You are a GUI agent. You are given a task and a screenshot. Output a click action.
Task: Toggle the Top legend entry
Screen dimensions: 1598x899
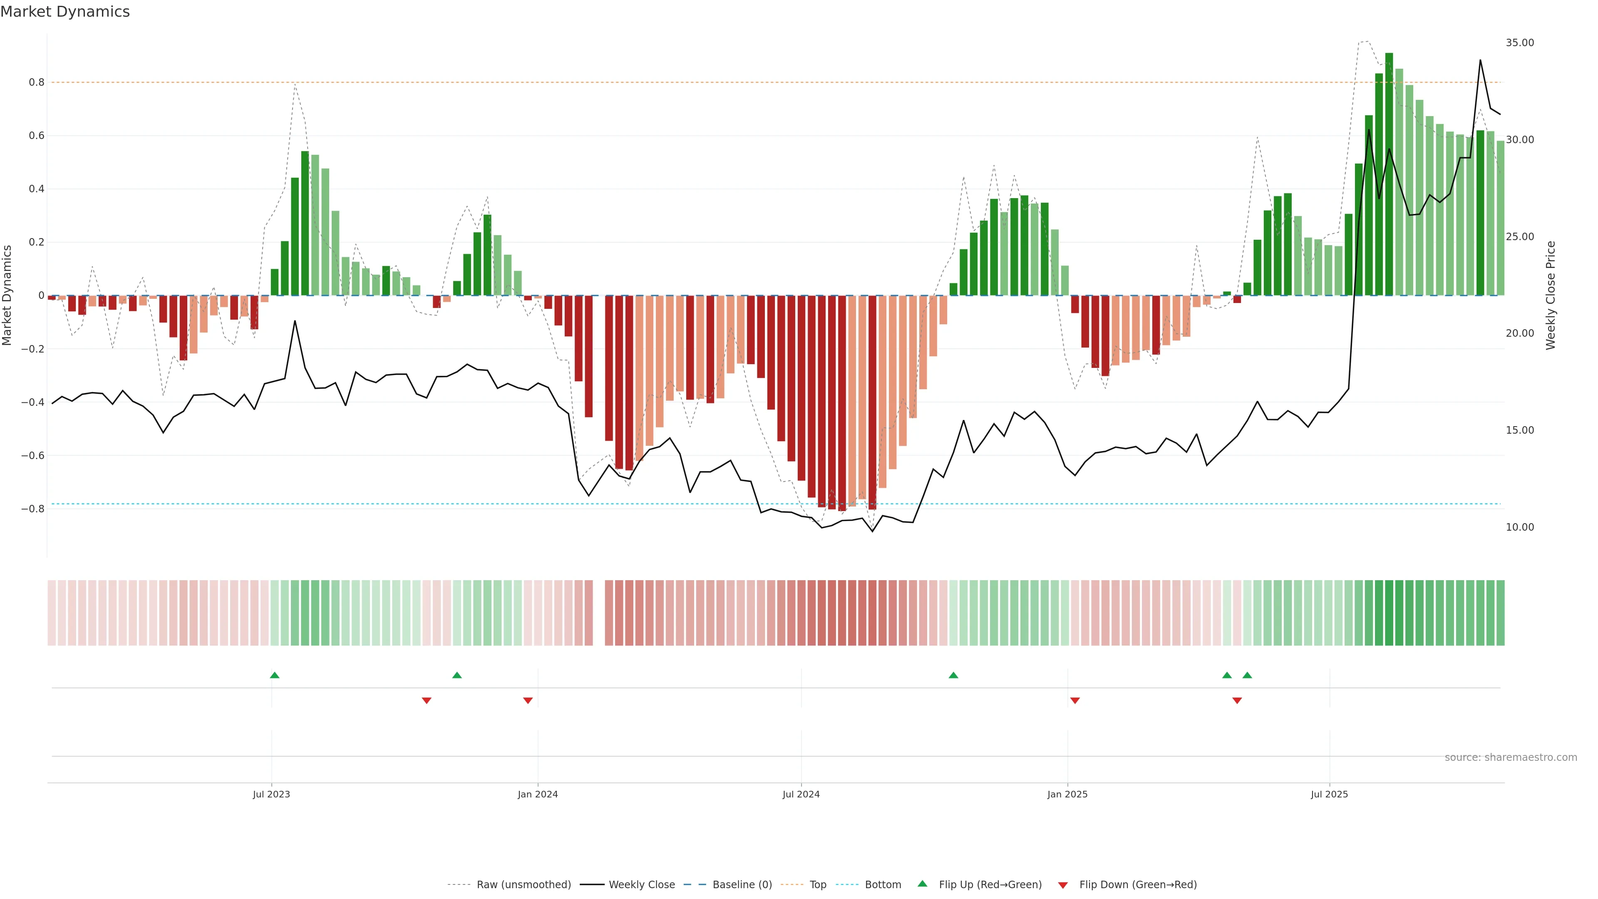(x=818, y=885)
